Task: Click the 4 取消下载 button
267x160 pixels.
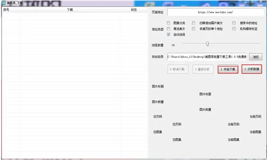Action: point(178,69)
